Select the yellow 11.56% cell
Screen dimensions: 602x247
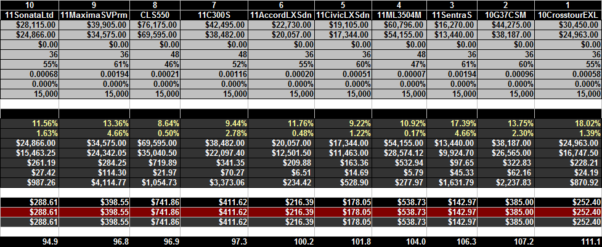point(29,123)
